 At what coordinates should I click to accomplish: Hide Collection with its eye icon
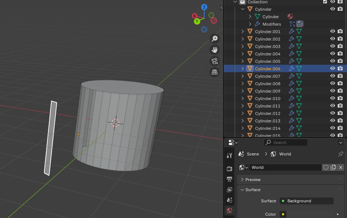(332, 2)
